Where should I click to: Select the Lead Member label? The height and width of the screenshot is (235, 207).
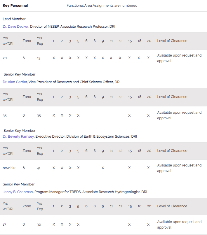14,19
